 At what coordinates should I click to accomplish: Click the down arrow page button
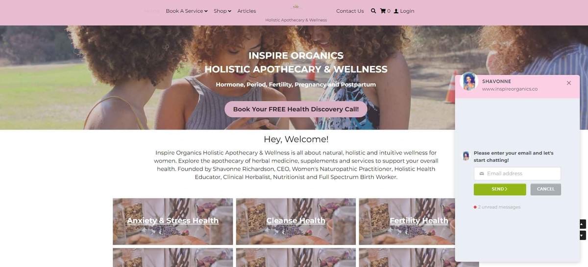click(583, 235)
